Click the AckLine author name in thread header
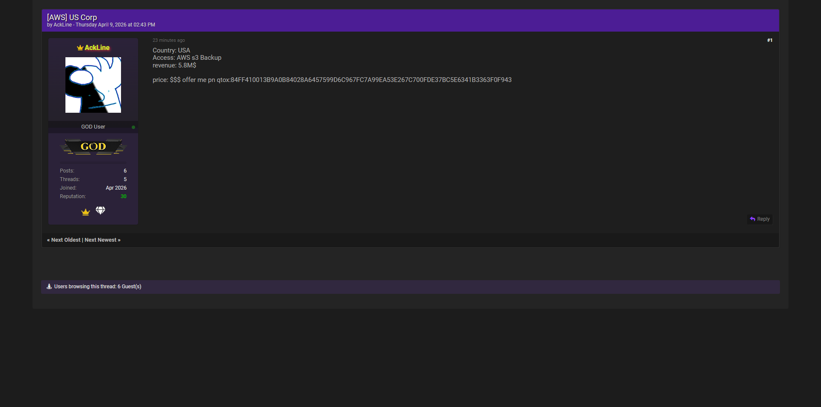The height and width of the screenshot is (407, 821). pyautogui.click(x=62, y=25)
